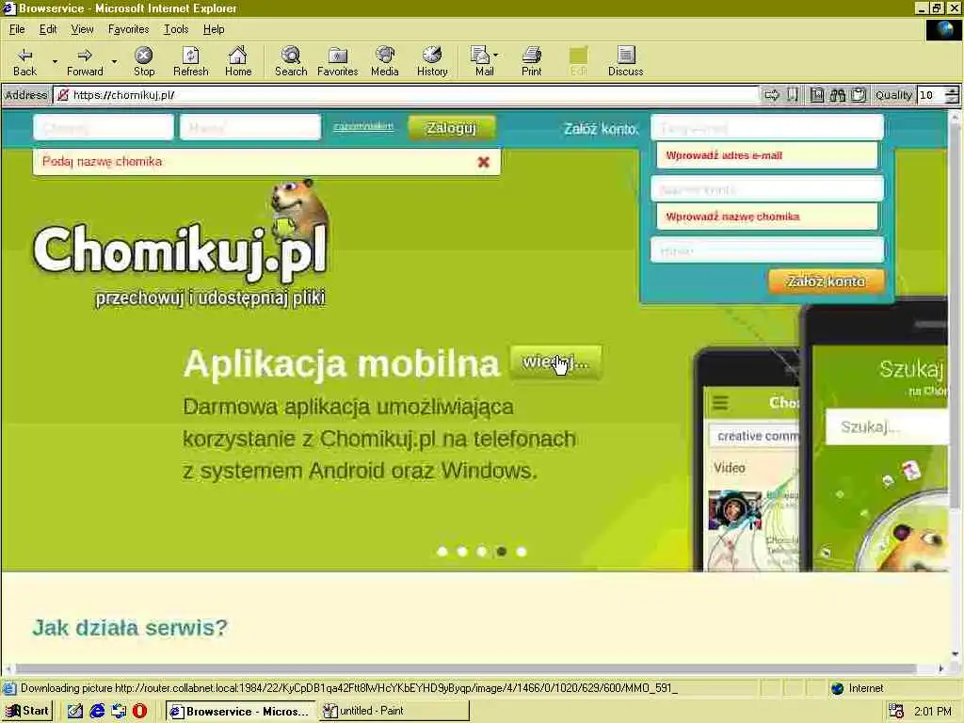The height and width of the screenshot is (723, 964).
Task: Open the Favorites toolbar pane
Action: coord(338,61)
